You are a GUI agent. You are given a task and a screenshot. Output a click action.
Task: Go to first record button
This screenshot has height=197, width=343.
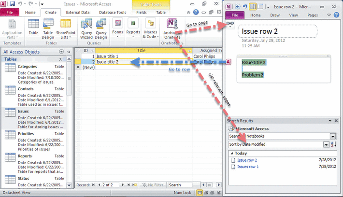pos(93,185)
